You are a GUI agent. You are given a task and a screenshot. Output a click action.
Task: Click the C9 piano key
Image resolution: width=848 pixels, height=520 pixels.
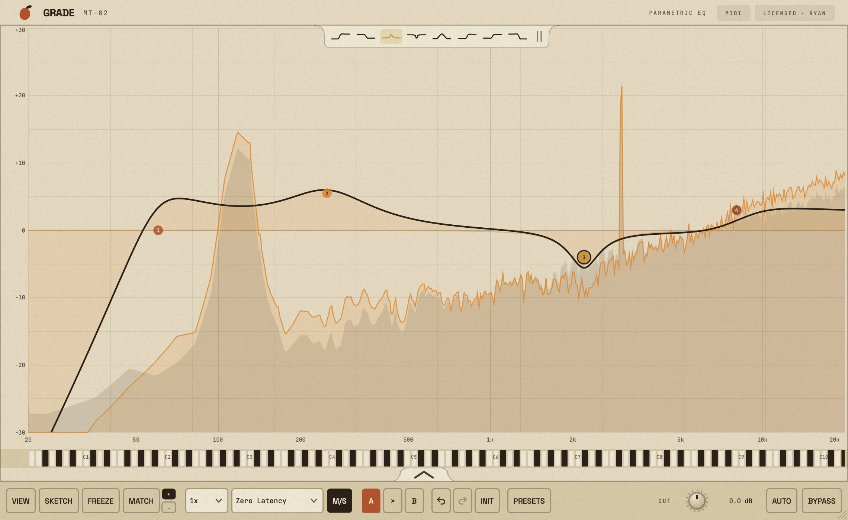(741, 458)
